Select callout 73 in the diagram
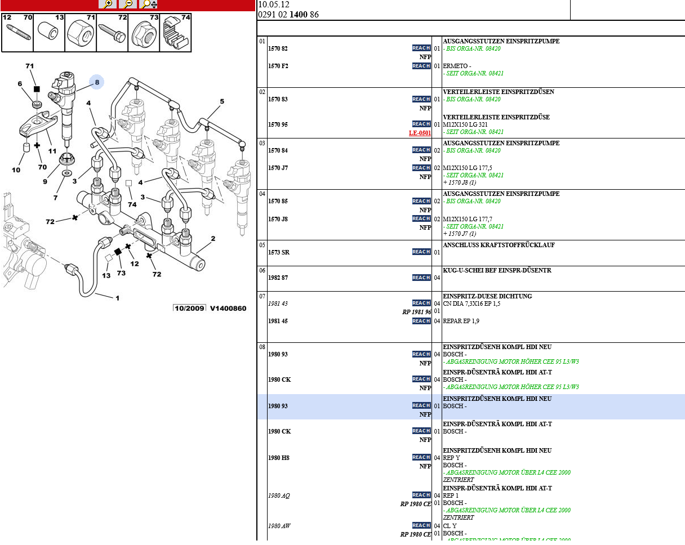 click(x=121, y=272)
